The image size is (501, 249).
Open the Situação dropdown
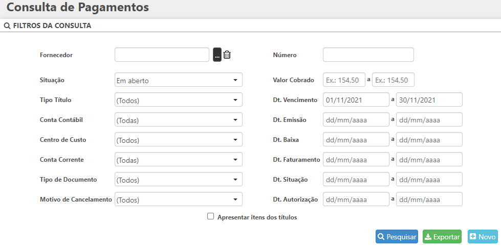coord(178,80)
